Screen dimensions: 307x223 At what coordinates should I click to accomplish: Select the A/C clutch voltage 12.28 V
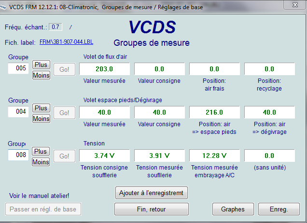pos(214,156)
